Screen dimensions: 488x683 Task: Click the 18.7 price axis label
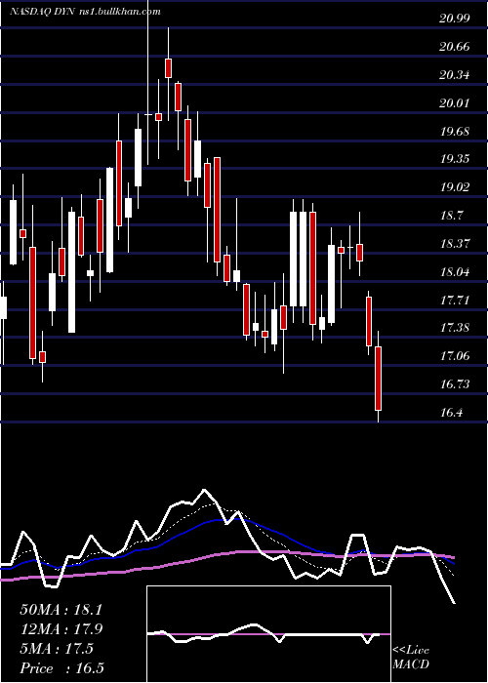[452, 216]
